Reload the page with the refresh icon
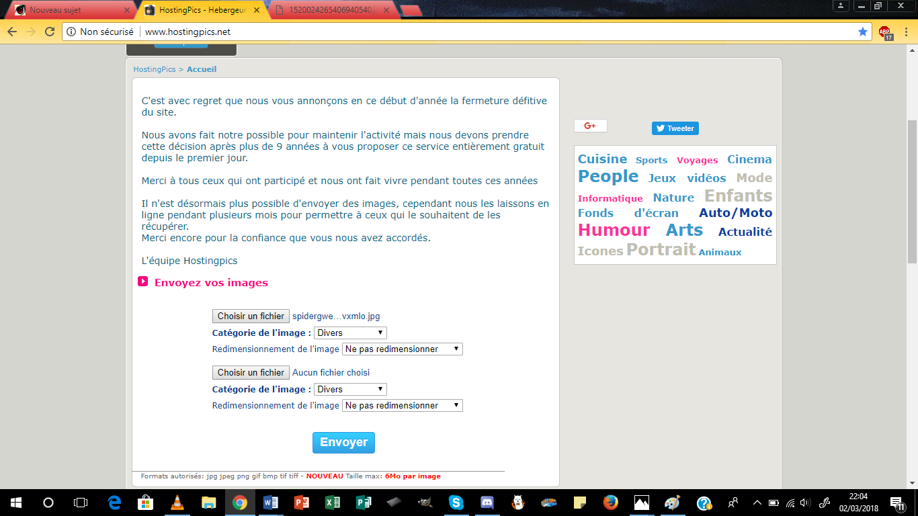Image resolution: width=918 pixels, height=516 pixels. (50, 32)
